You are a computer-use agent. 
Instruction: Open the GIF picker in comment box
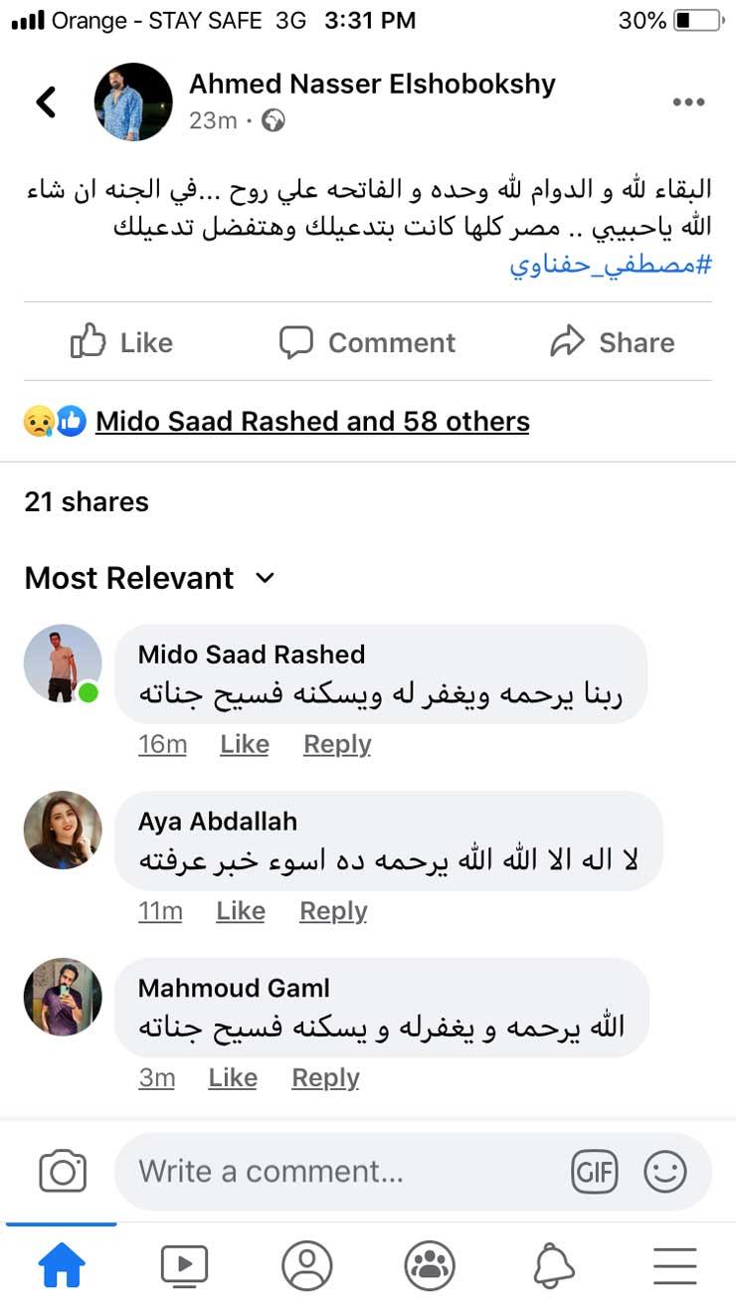595,1172
